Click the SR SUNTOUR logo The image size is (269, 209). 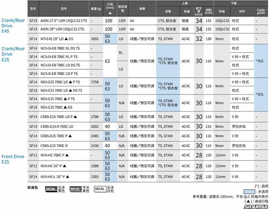256,207
